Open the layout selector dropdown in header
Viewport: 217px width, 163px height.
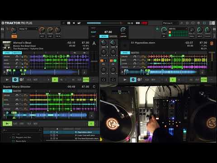coord(170,23)
